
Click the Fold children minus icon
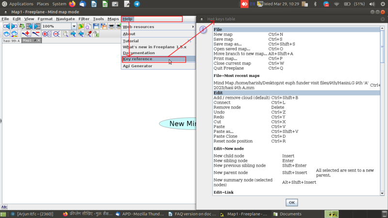(x=57, y=34)
